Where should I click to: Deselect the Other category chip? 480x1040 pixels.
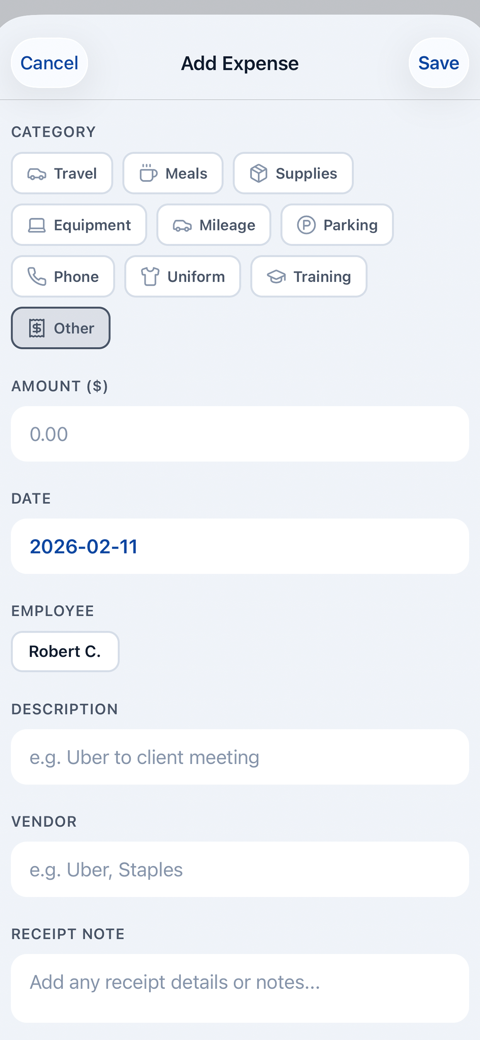[x=61, y=328]
